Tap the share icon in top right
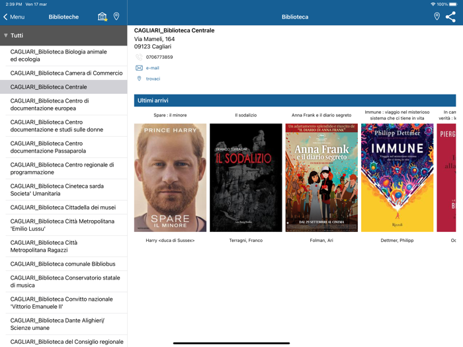 click(450, 17)
